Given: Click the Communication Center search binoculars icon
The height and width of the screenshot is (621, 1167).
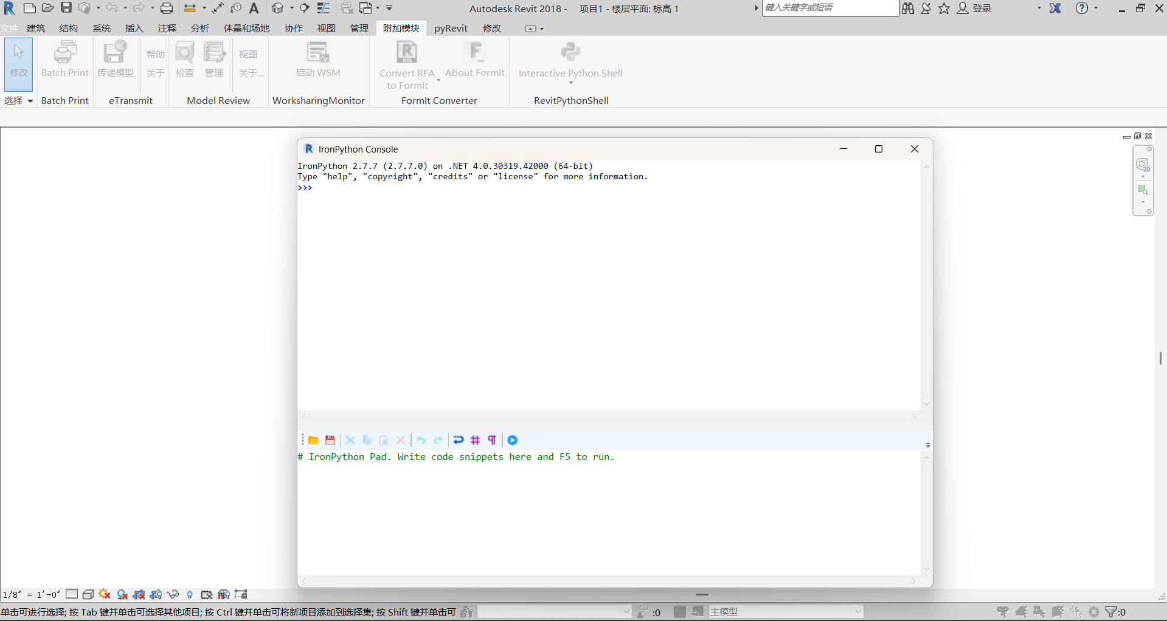Looking at the screenshot, I should 908,8.
